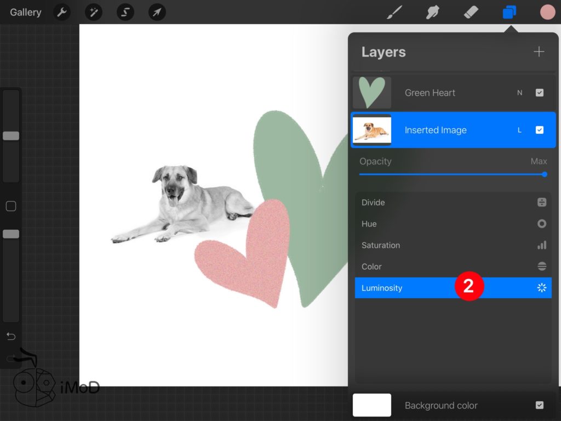Select the Paint brush tool

click(394, 12)
